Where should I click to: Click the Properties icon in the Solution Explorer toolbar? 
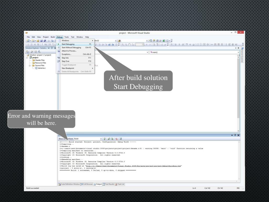click(x=27, y=52)
